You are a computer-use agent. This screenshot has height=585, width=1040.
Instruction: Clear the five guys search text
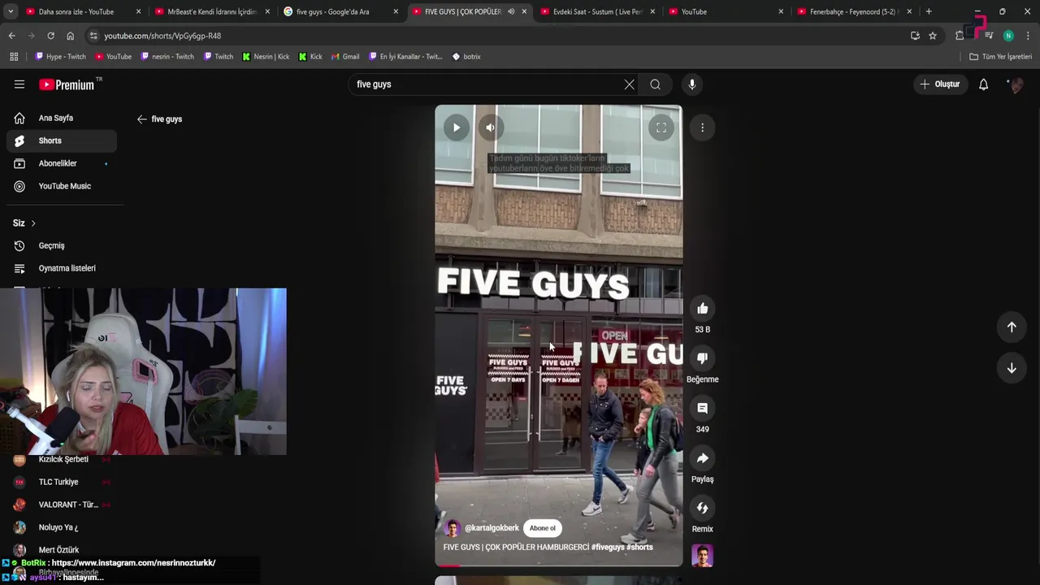pos(629,84)
